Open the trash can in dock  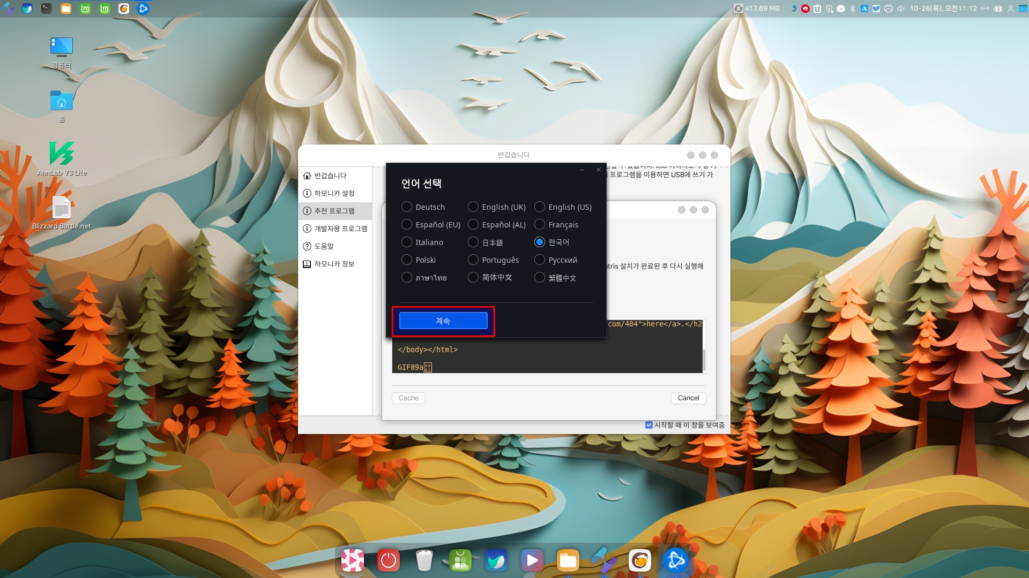tap(424, 560)
